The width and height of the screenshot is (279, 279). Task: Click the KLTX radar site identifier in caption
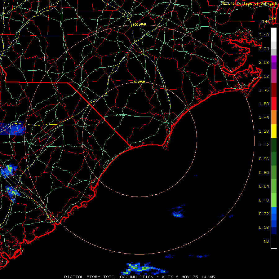coord(168,277)
